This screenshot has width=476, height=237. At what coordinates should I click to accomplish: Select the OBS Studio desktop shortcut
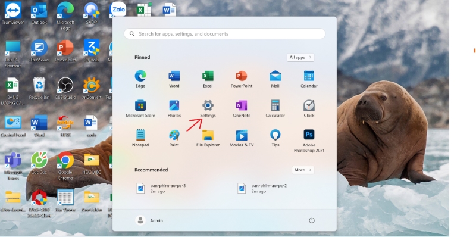(65, 88)
